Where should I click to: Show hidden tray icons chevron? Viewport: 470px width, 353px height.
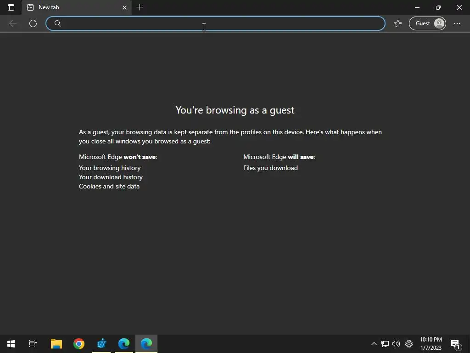point(374,344)
